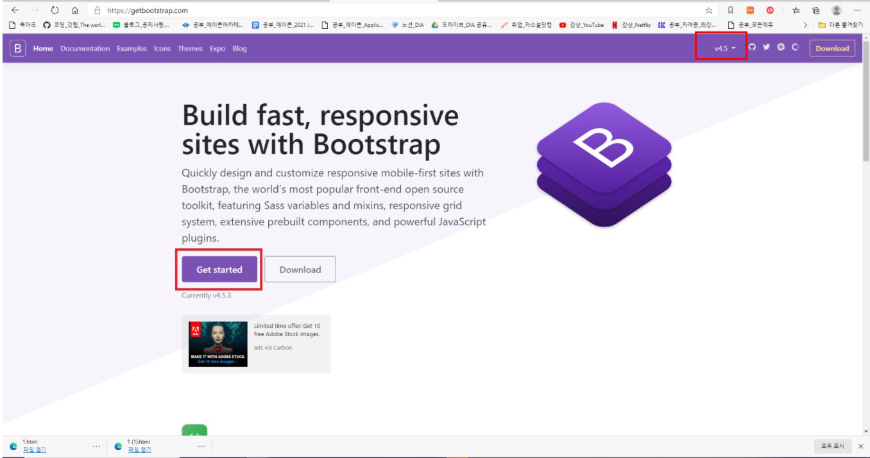Open the 블로그_공지사항 bookmark
Viewport: 870px width, 458px height.
142,25
